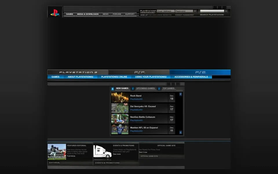The height and width of the screenshot is (174, 278).
Task: Open the GAMES menu in top navigation
Action: [69, 14]
